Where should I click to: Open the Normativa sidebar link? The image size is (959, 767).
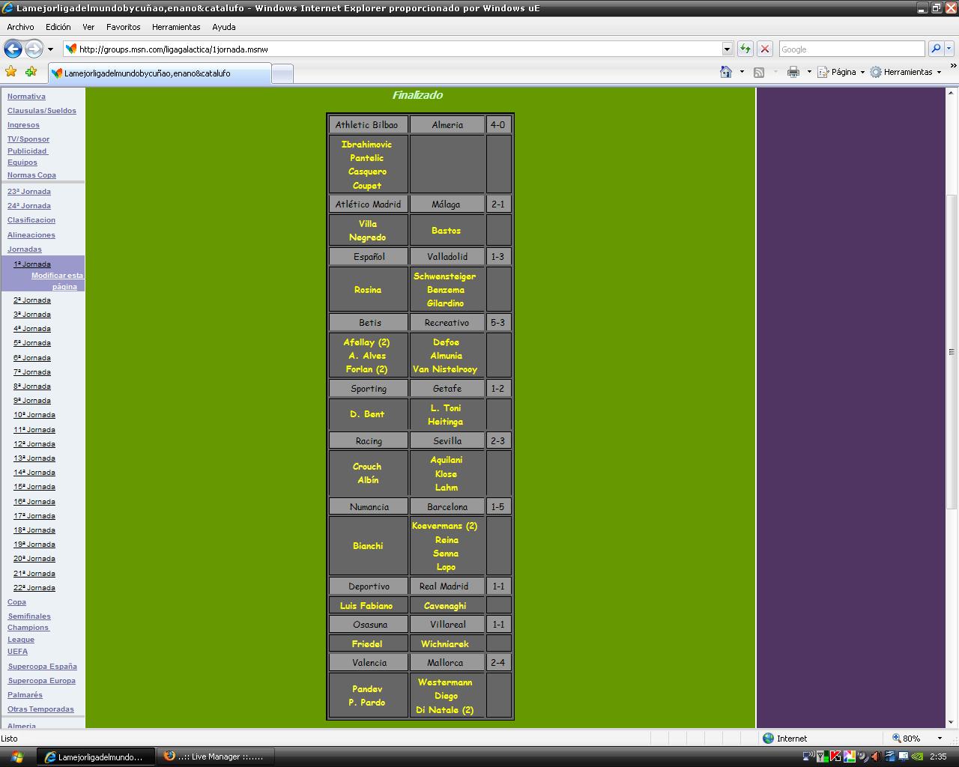[x=26, y=97]
